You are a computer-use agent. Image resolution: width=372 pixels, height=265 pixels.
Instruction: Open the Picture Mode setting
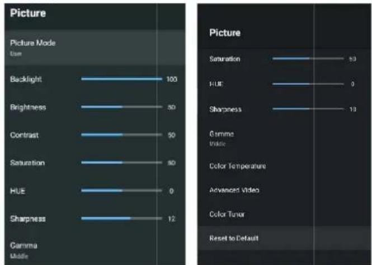click(95, 48)
